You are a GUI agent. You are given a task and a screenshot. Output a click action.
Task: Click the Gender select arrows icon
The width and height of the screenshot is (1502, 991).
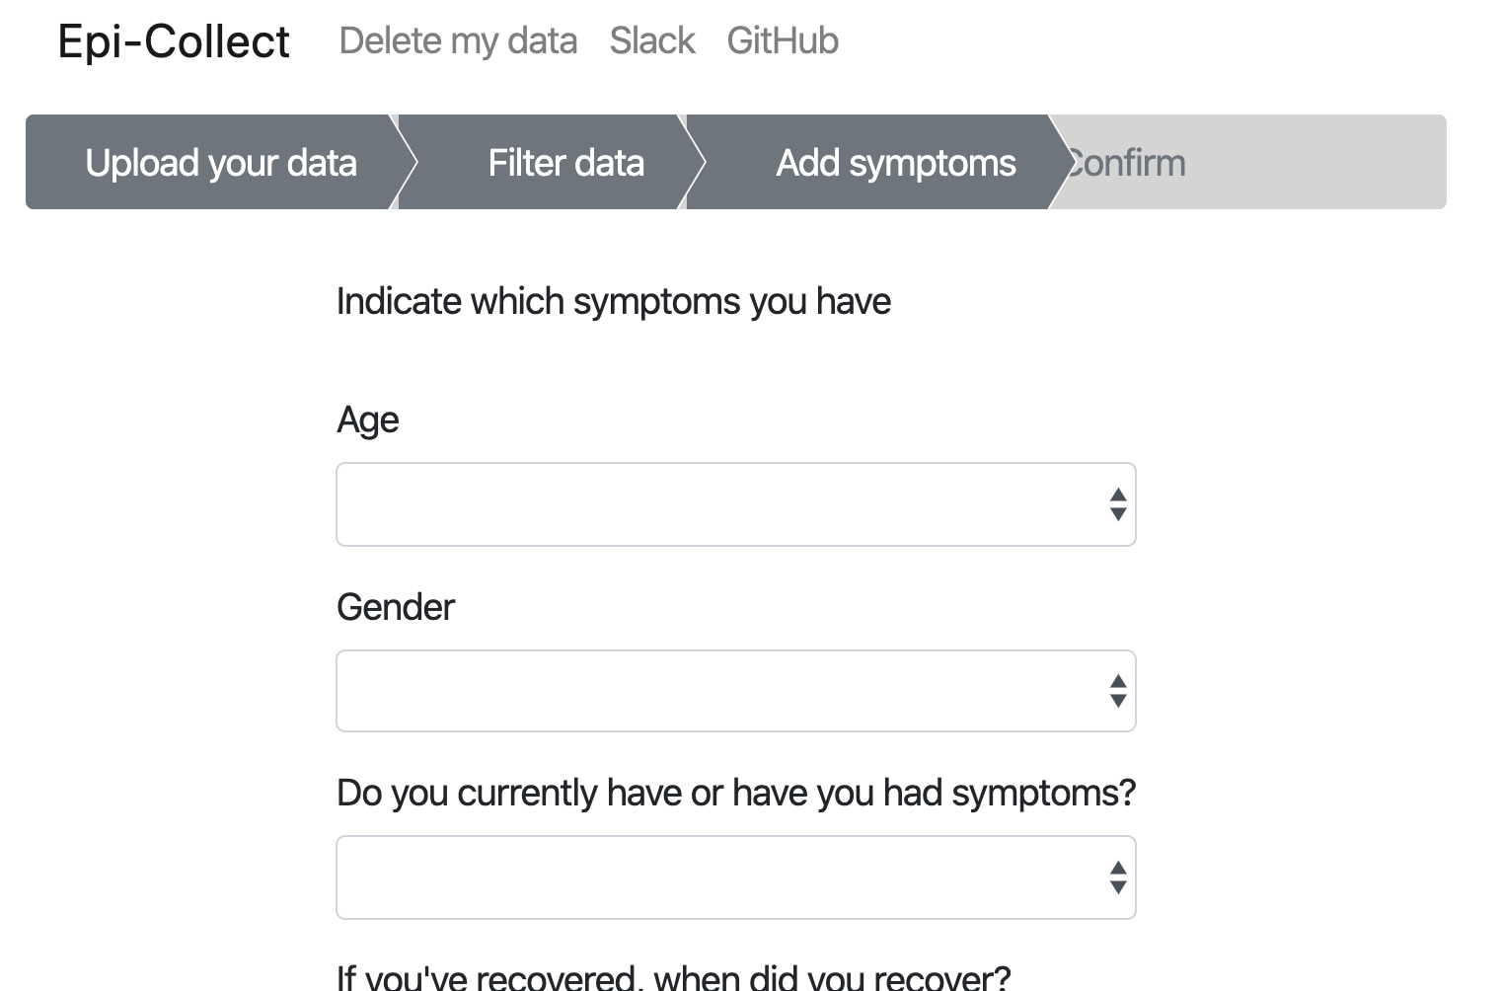(x=1117, y=691)
